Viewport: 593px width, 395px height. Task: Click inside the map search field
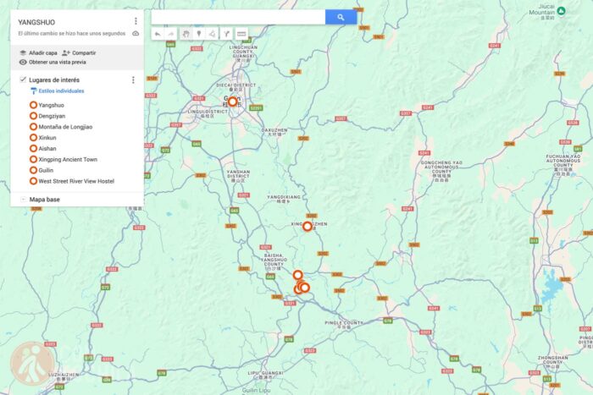click(238, 17)
